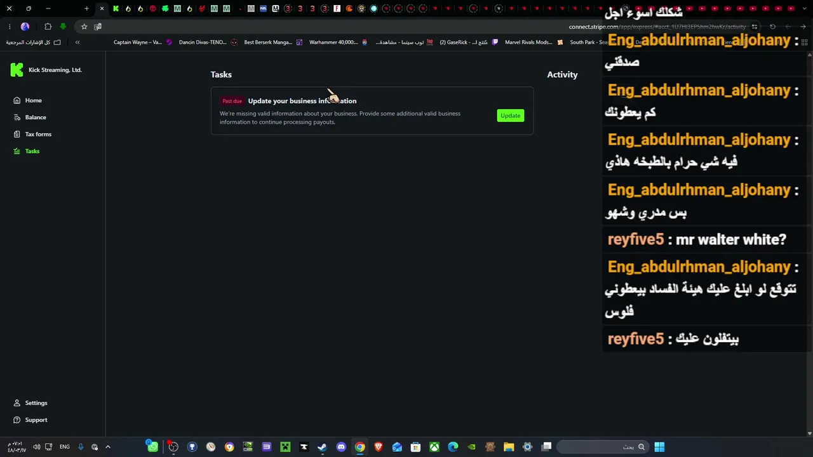Open the volume control in system tray
Viewport: 813px width, 457px height.
pyautogui.click(x=36, y=447)
